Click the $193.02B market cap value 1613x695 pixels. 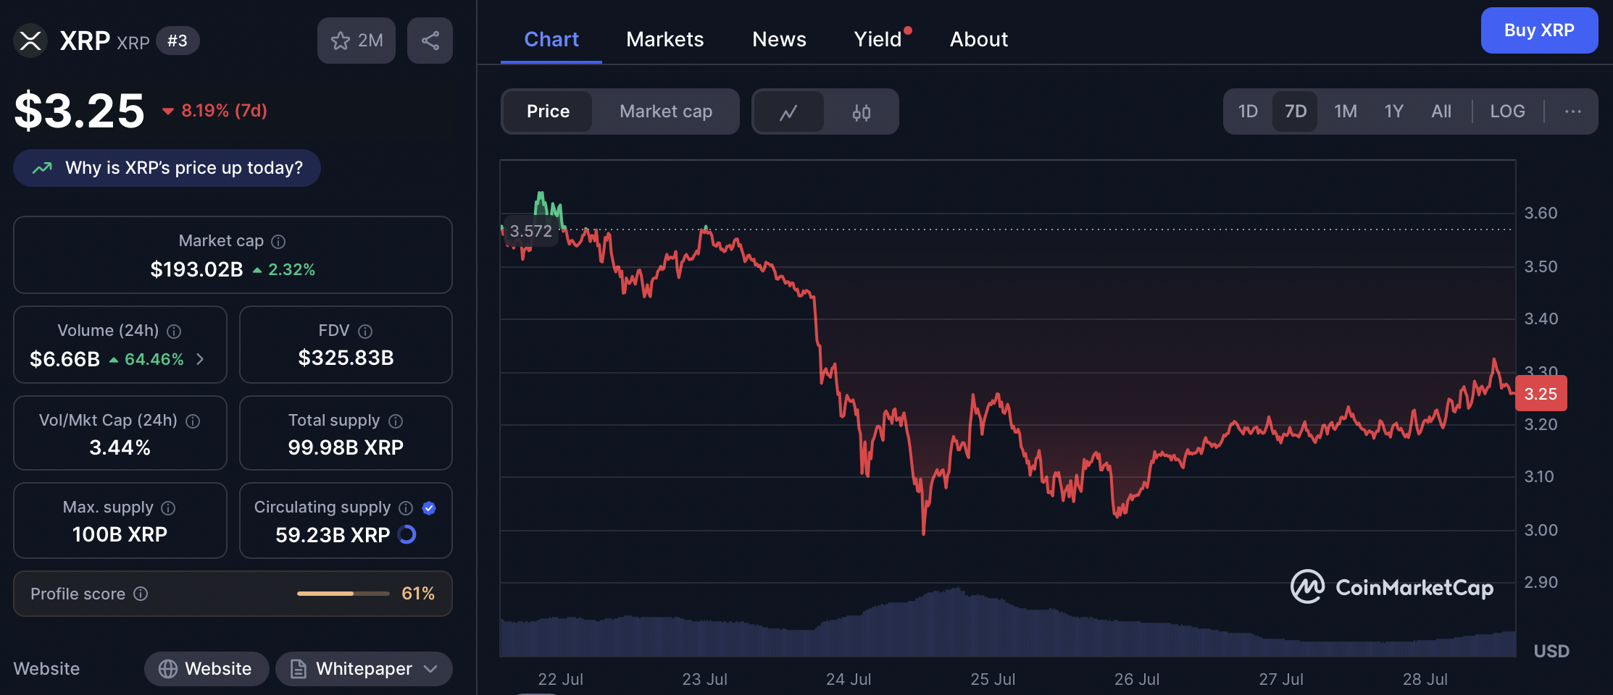click(196, 269)
